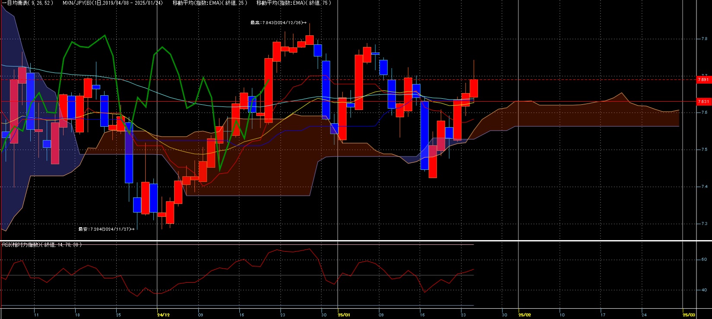Click the December 23 date axis label
The height and width of the screenshot is (319, 712).
point(283,315)
